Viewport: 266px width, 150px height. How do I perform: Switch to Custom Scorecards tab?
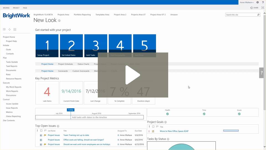point(81,71)
